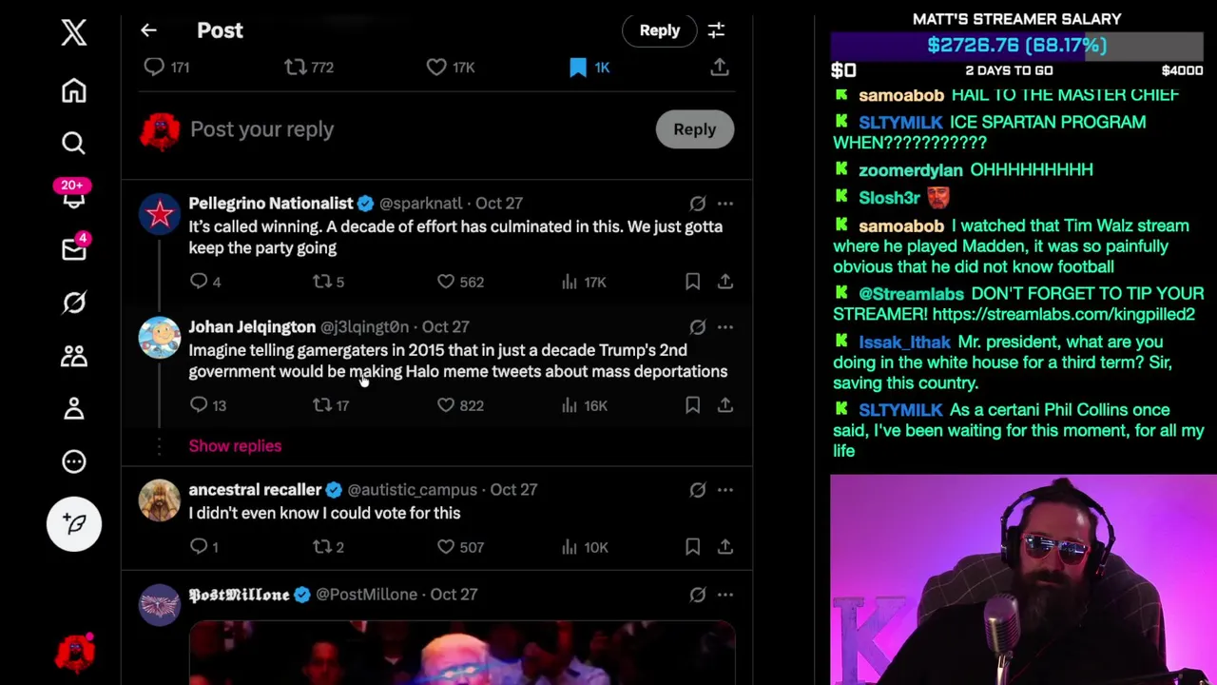Open Messages envelope with 4 unread
Image resolution: width=1217 pixels, height=685 pixels.
[x=74, y=248]
